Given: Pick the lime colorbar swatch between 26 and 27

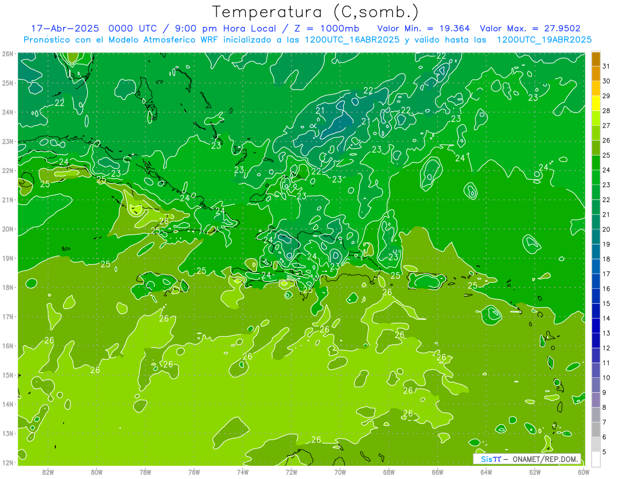Looking at the screenshot, I should pyautogui.click(x=596, y=133).
